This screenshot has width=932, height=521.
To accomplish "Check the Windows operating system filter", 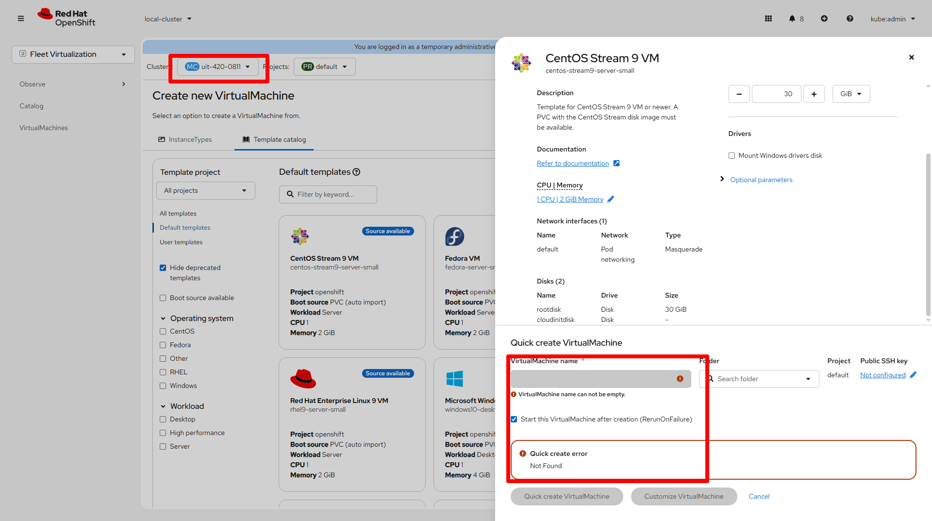I will [x=163, y=386].
